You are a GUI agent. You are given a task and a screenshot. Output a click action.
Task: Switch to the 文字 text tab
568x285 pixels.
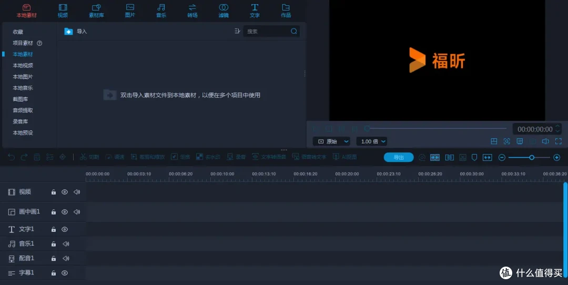[x=255, y=11]
